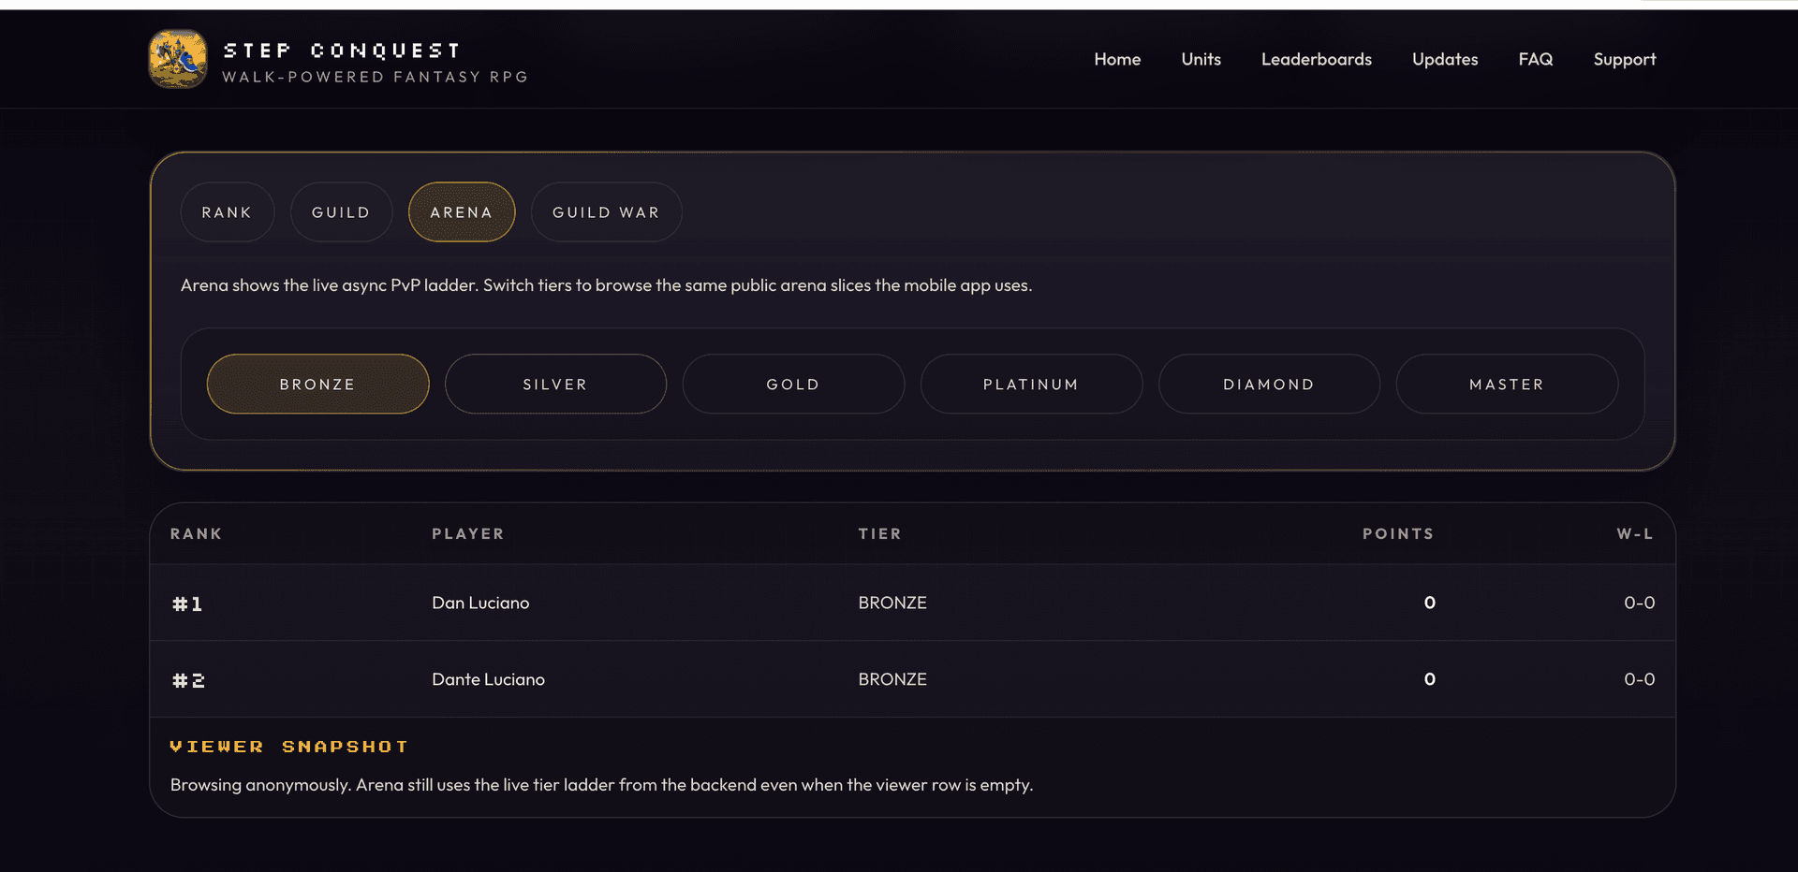Click the Step Conquest logo icon
The image size is (1798, 872).
coord(178,59)
